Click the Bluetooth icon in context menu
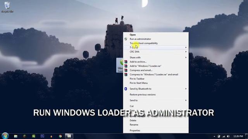This screenshot has height=139, width=248. pos(126,89)
